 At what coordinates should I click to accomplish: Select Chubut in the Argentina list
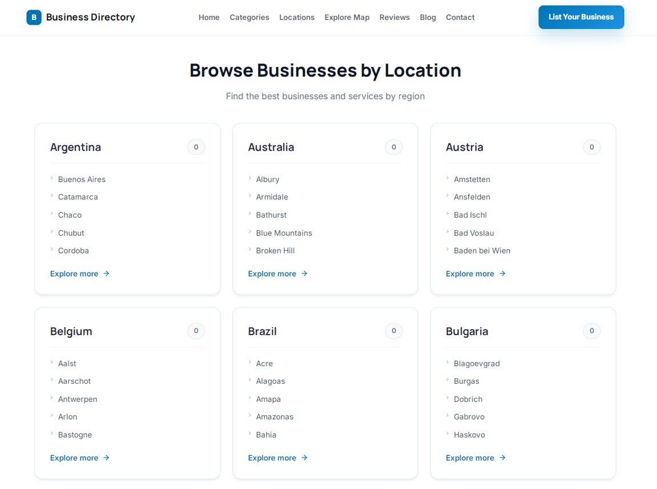tap(71, 233)
